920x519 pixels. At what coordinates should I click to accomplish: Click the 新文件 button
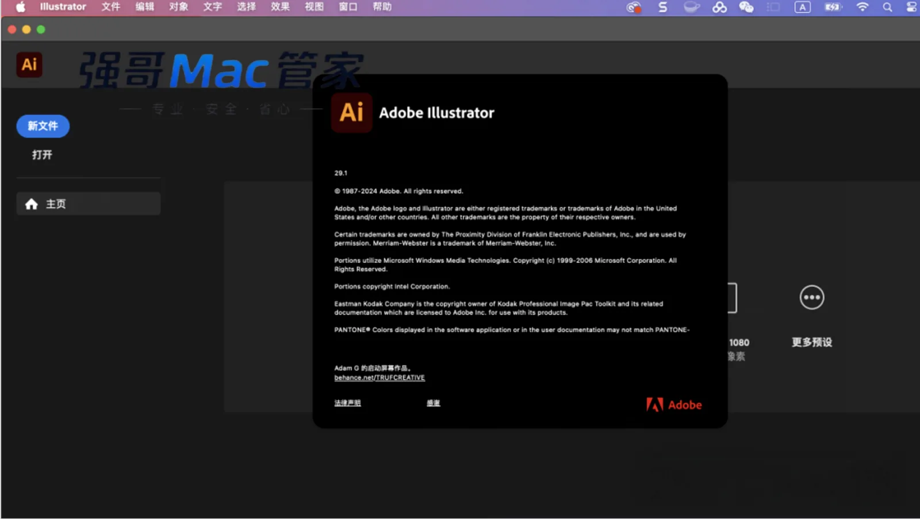click(43, 126)
